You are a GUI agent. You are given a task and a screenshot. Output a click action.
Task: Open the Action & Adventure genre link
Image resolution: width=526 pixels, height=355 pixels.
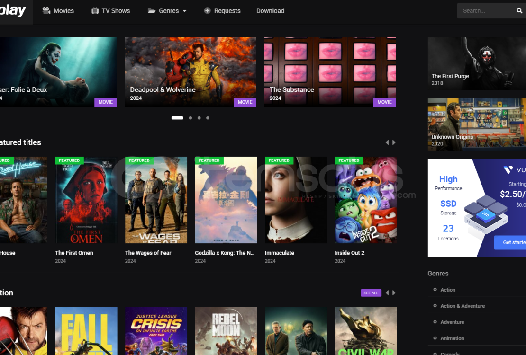click(463, 306)
